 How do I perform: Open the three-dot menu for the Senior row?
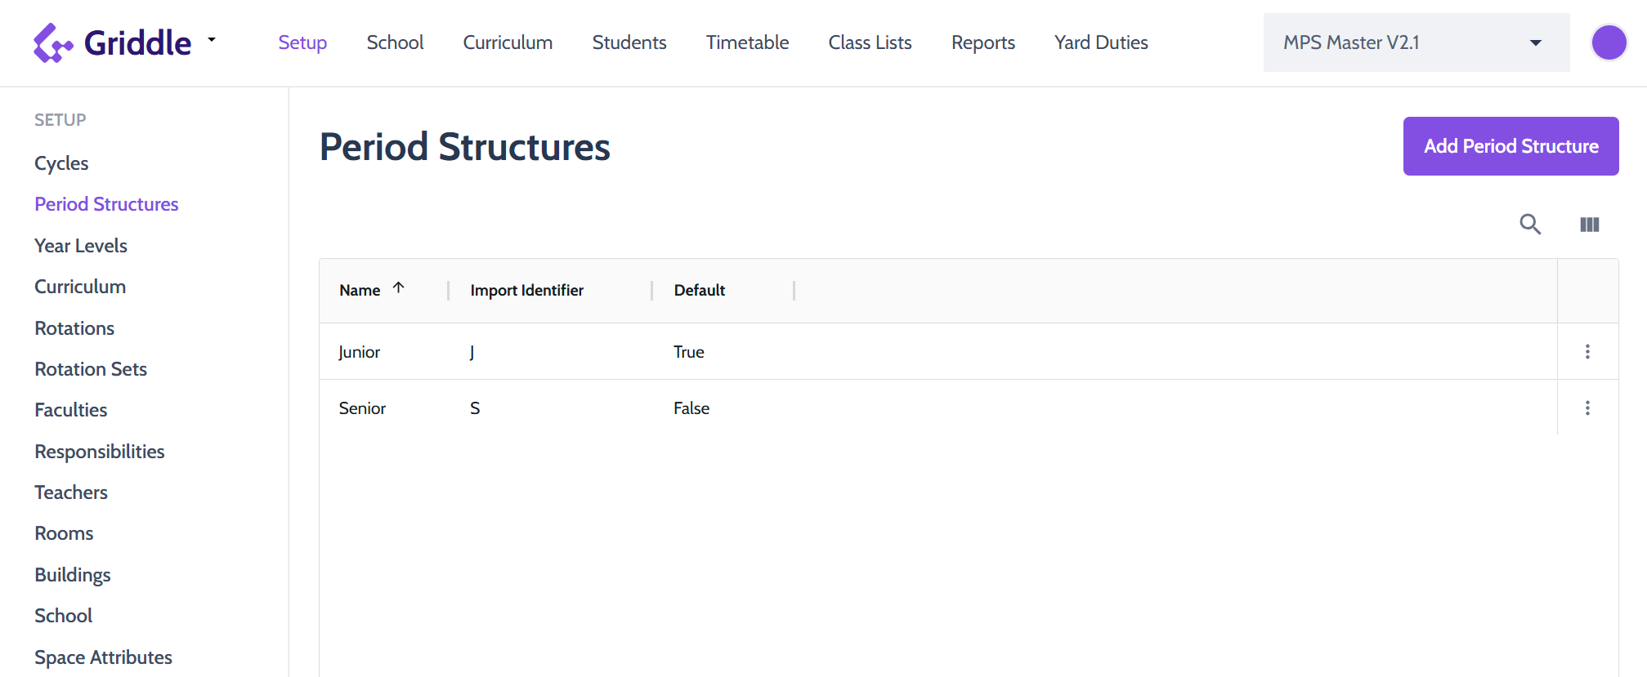(1587, 408)
